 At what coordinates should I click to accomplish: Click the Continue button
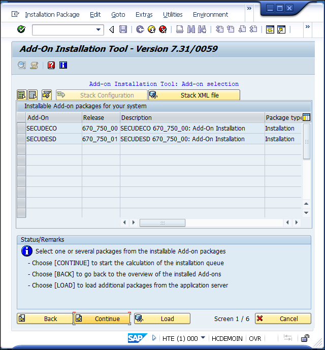[x=102, y=319]
